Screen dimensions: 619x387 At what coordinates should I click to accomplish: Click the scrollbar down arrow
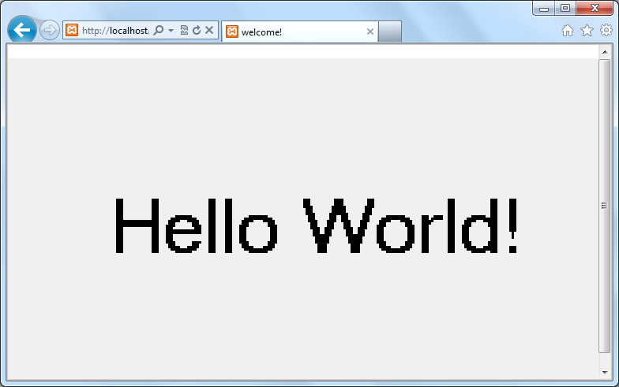(x=605, y=370)
